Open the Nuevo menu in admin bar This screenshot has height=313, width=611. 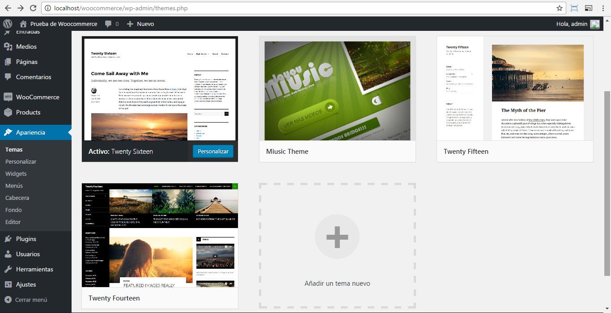pyautogui.click(x=140, y=24)
